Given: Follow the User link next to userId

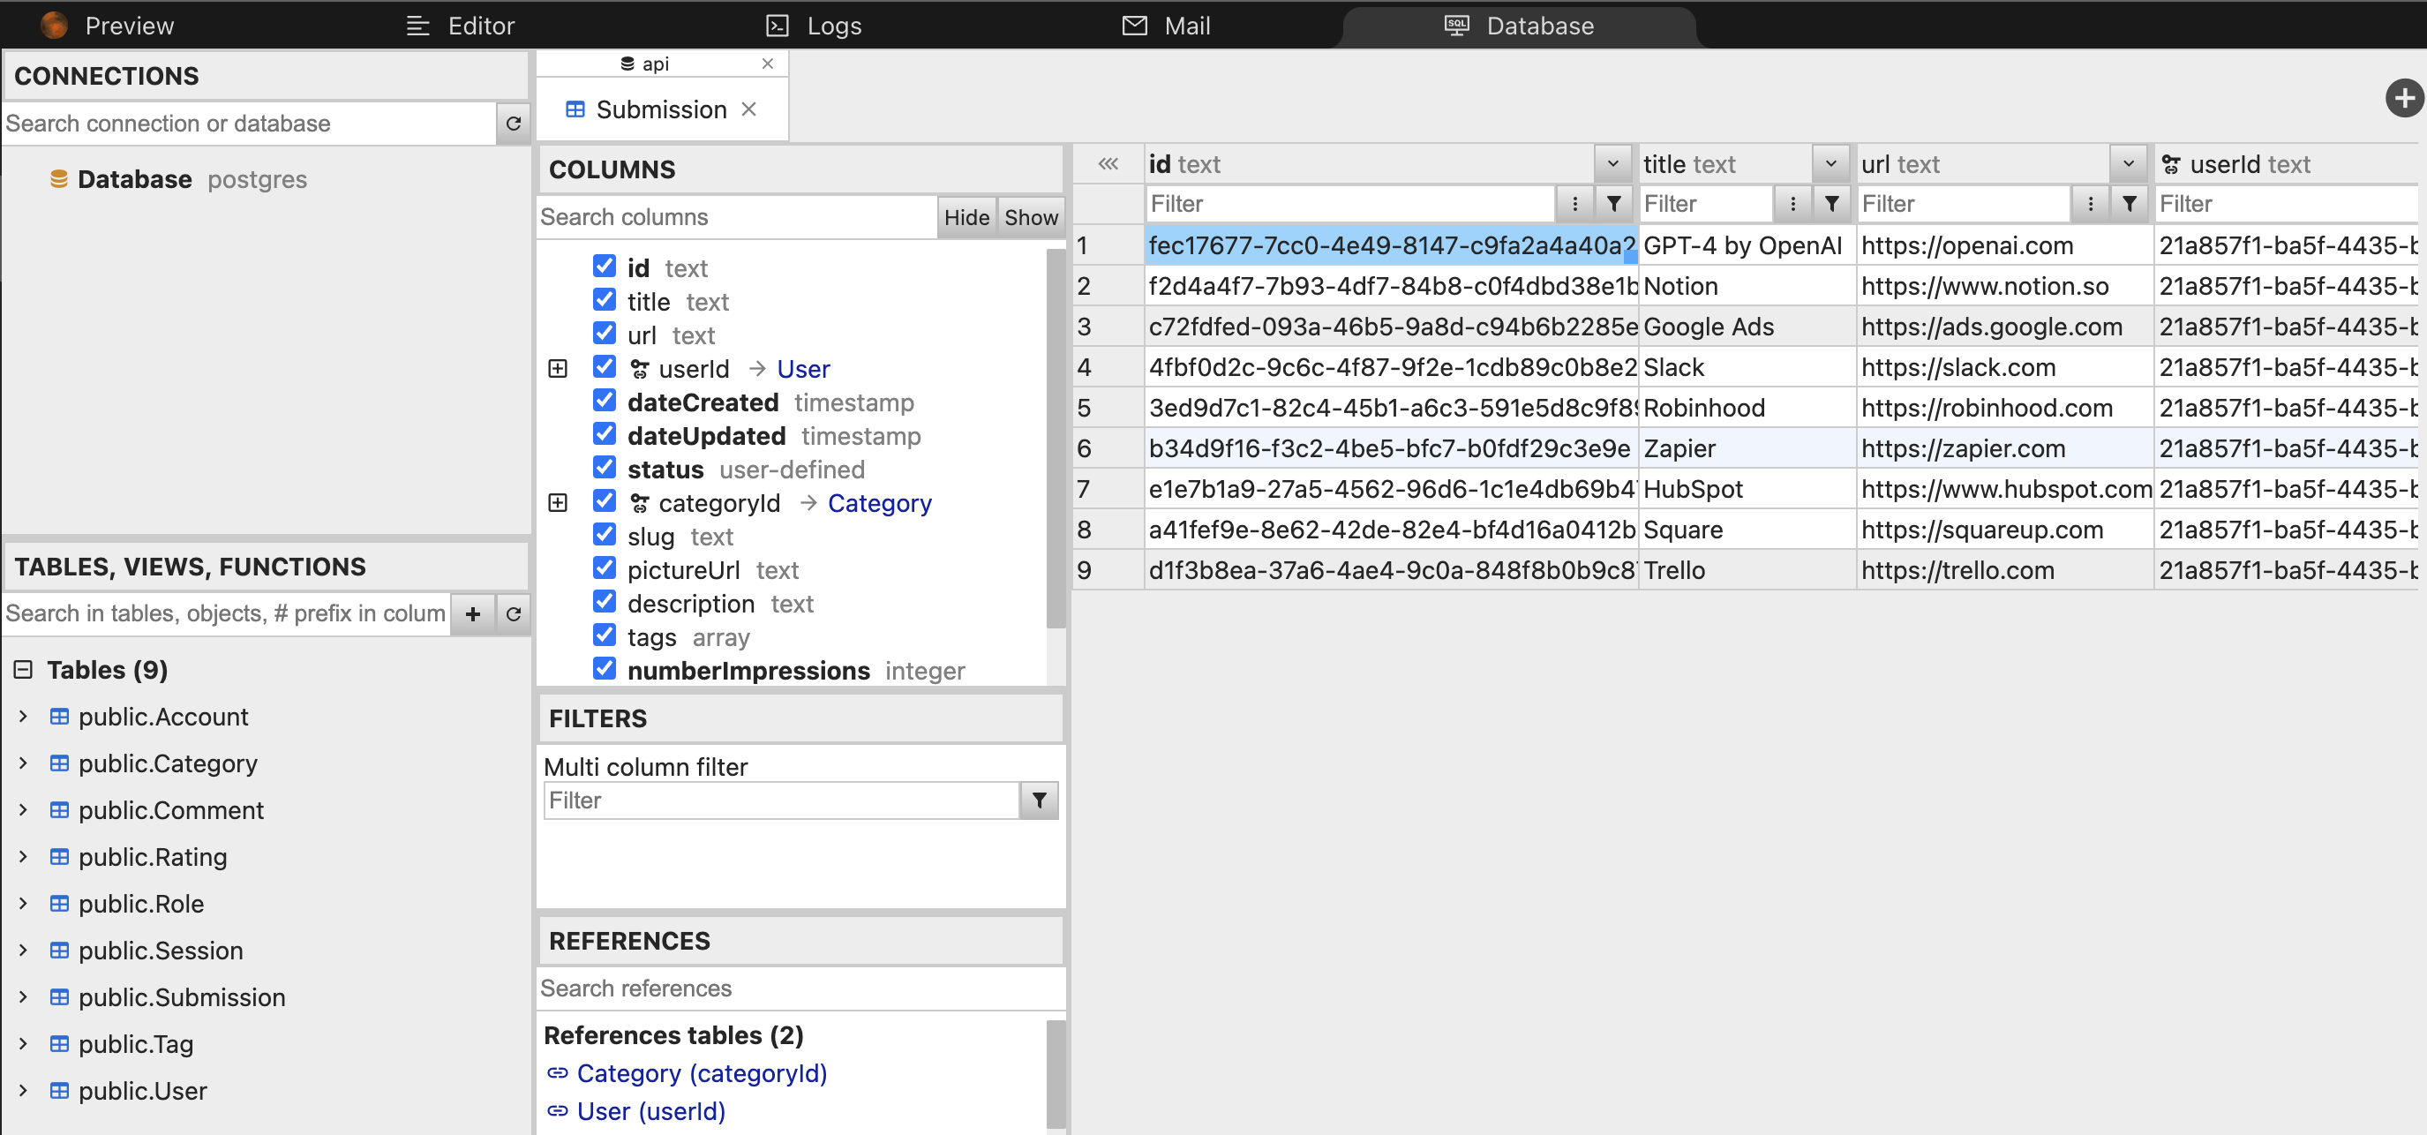Looking at the screenshot, I should (803, 369).
